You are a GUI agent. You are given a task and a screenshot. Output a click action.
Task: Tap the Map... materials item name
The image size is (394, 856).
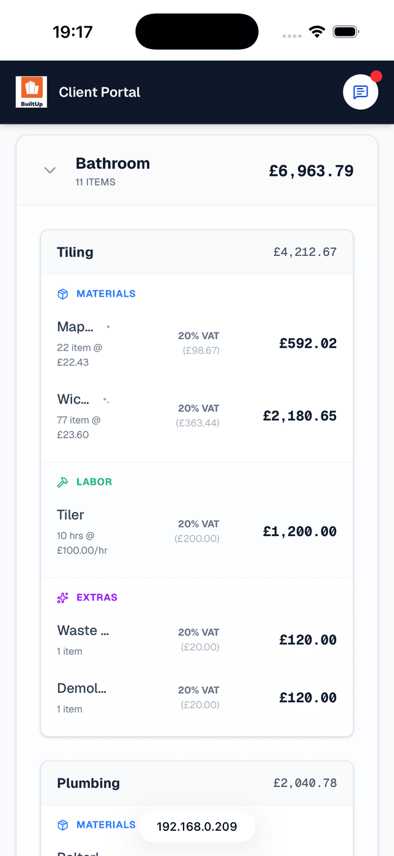(x=75, y=327)
